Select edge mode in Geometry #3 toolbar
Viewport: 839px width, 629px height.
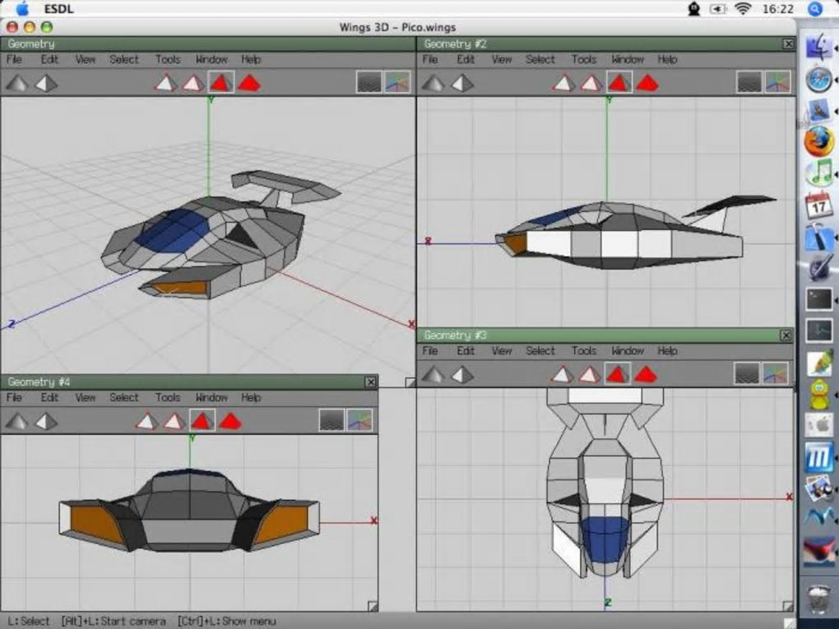(x=589, y=374)
